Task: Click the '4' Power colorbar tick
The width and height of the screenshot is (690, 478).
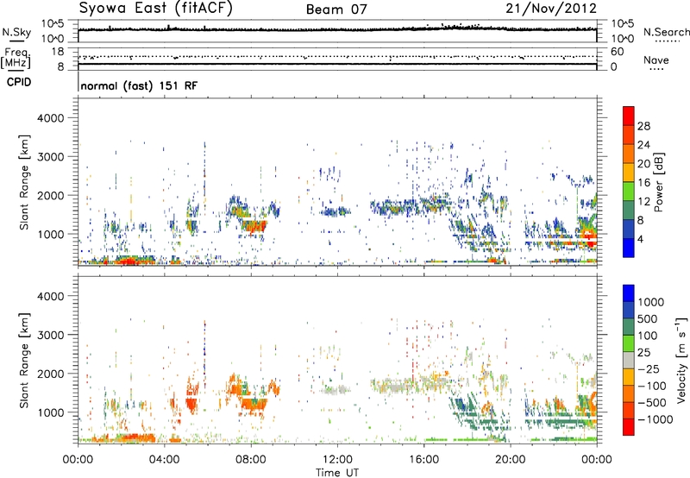Action: tap(640, 239)
